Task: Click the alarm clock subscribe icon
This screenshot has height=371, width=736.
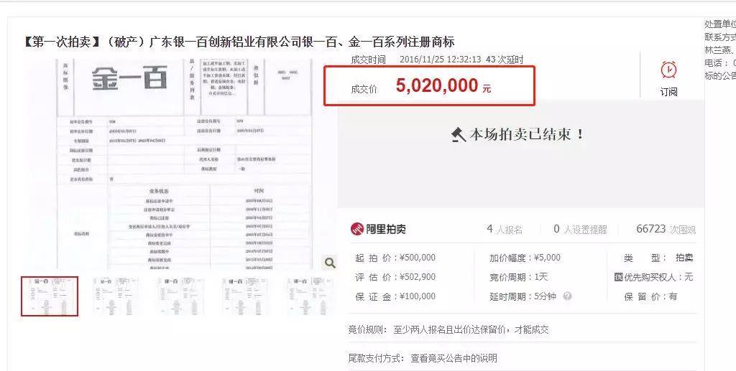Action: tap(668, 70)
